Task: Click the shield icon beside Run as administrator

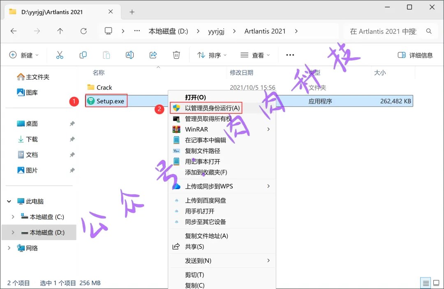Action: pos(176,108)
